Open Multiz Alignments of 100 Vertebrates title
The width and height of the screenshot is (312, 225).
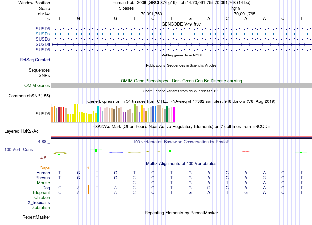[x=181, y=163]
